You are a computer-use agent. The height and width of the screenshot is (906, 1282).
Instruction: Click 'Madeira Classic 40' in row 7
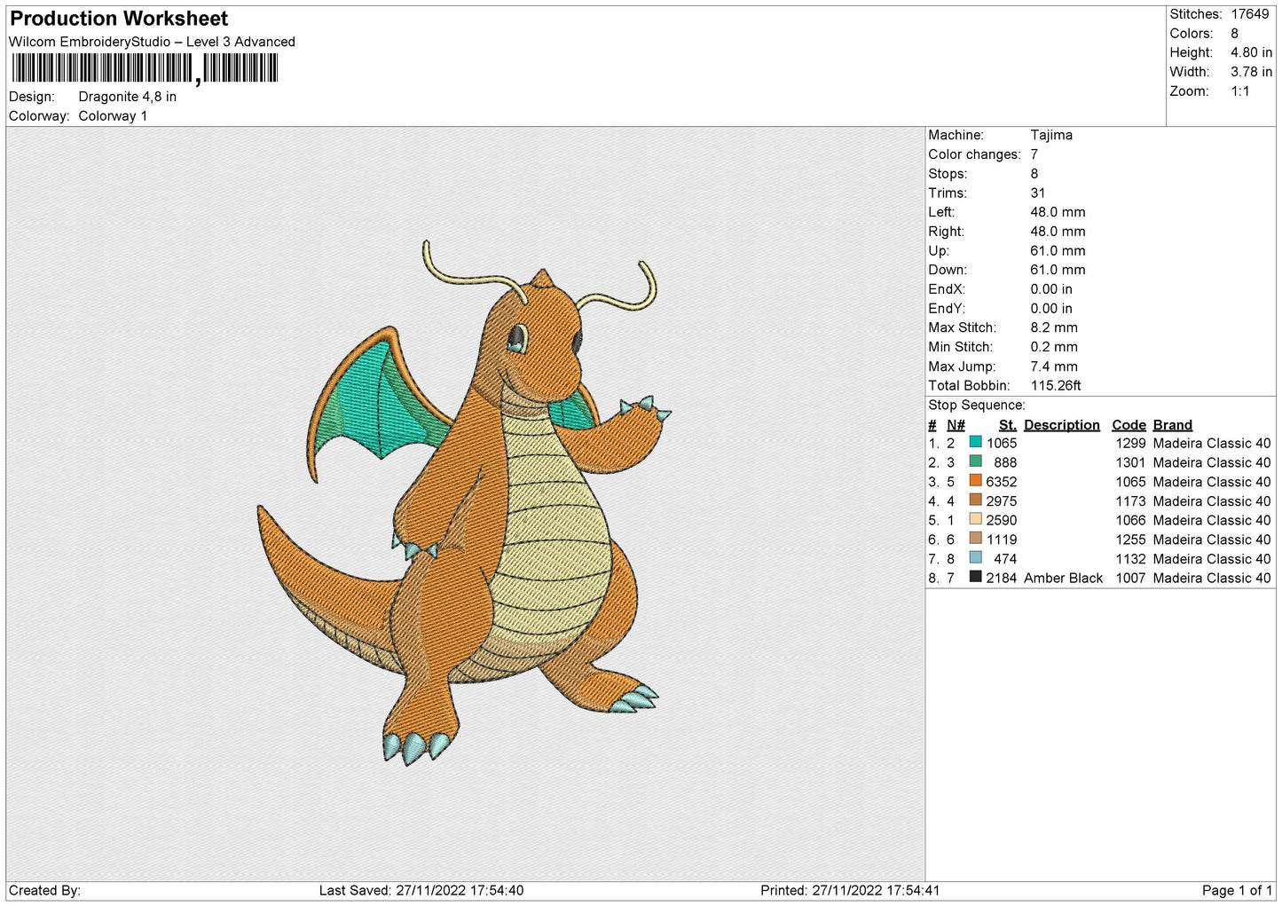tap(1212, 559)
